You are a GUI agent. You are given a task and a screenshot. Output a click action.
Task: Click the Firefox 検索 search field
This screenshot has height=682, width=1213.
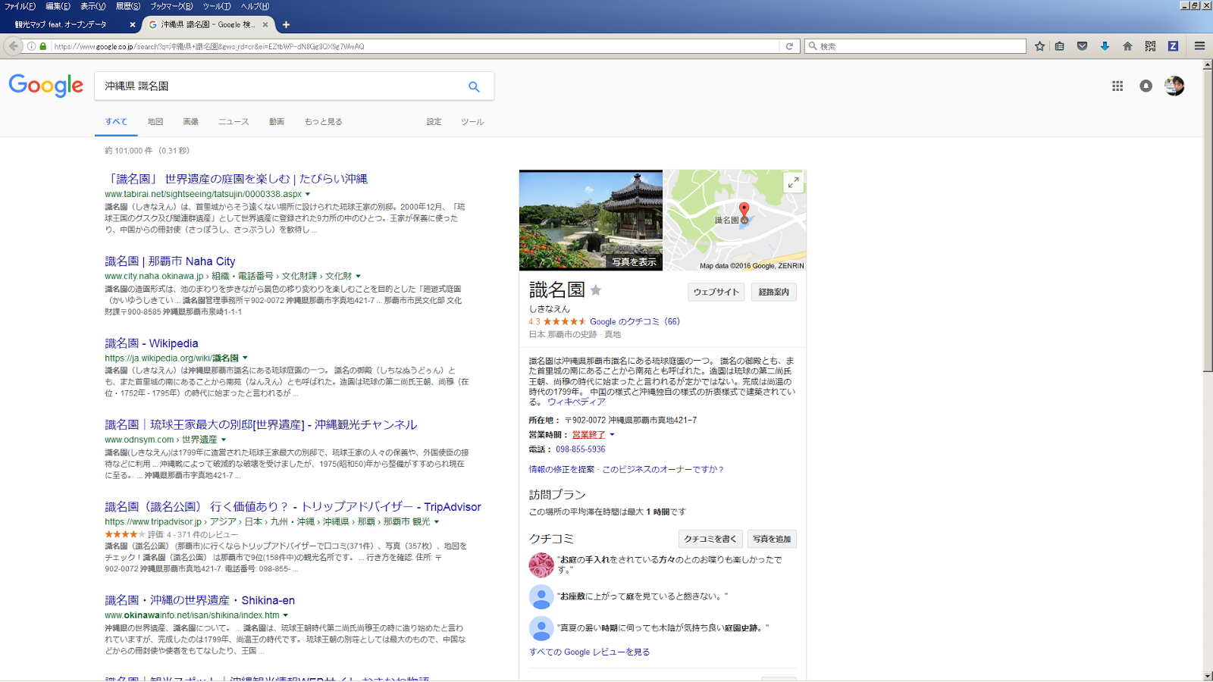915,46
